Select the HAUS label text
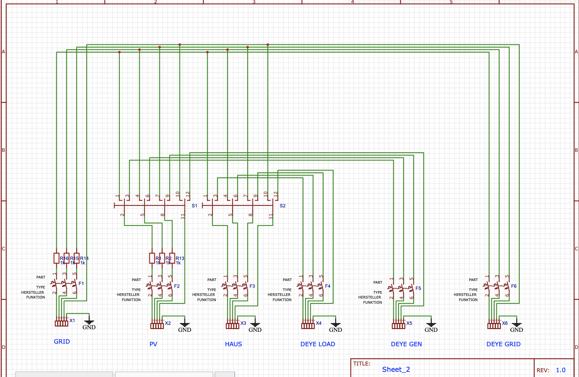579x377 pixels. click(x=234, y=344)
